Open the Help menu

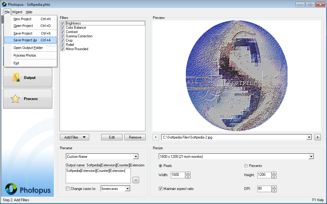(x=29, y=12)
